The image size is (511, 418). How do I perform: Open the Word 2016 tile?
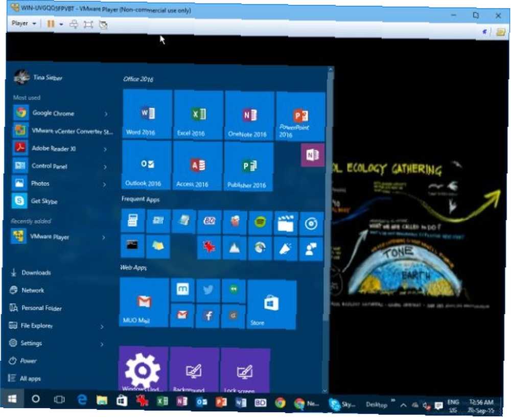click(147, 114)
